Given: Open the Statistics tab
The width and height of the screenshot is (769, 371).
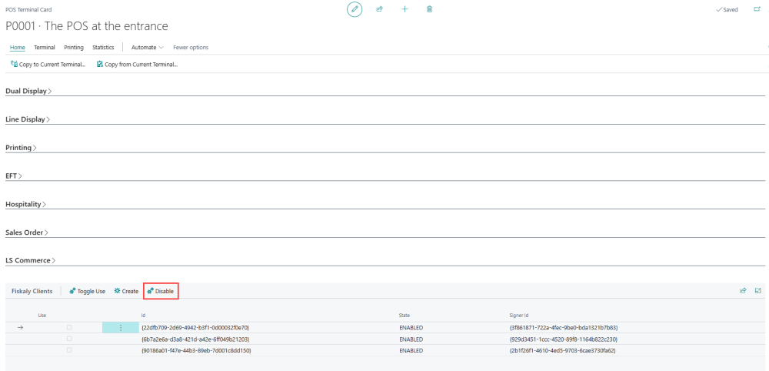Looking at the screenshot, I should [103, 48].
